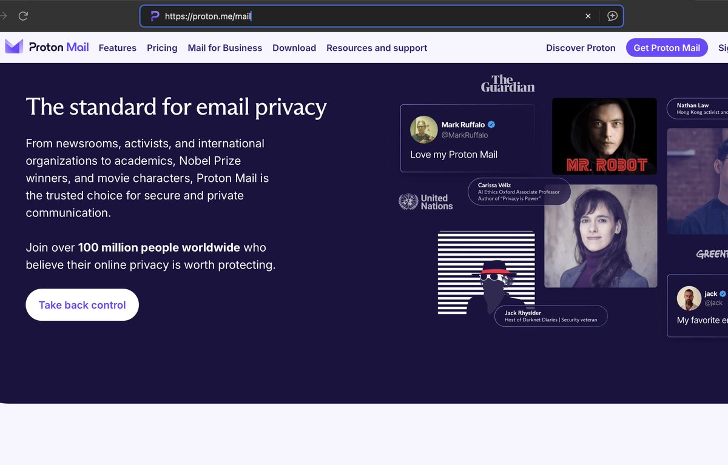The height and width of the screenshot is (465, 728).
Task: Click the '100 million people worldwide' text
Action: point(159,247)
